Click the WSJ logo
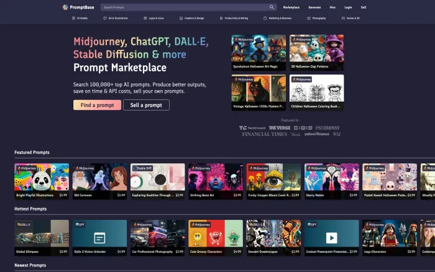This screenshot has height=272, width=435. click(x=337, y=134)
